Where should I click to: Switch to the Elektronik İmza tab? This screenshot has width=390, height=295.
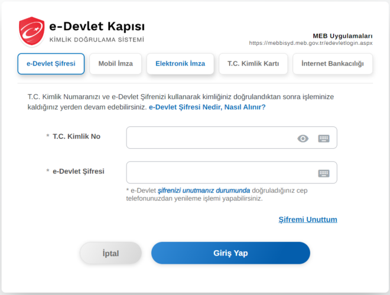180,64
